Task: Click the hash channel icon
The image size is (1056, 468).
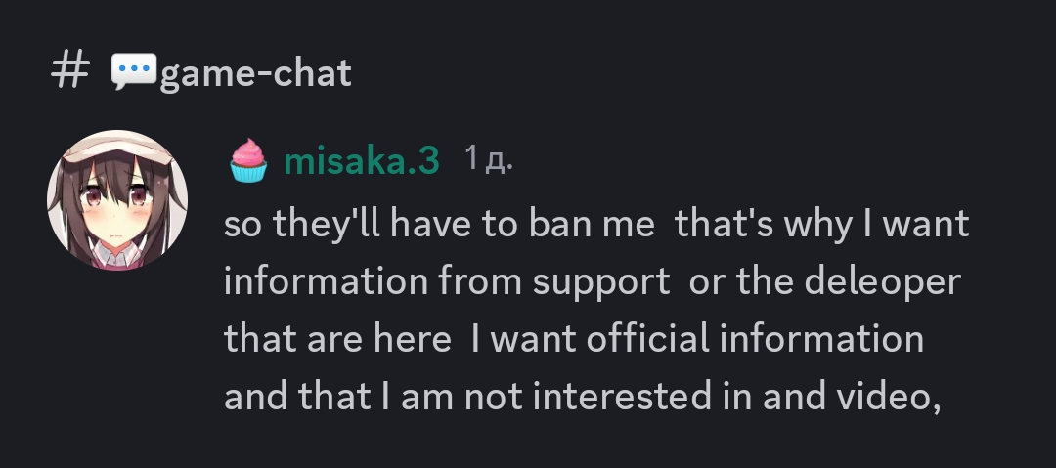Action: coord(70,70)
